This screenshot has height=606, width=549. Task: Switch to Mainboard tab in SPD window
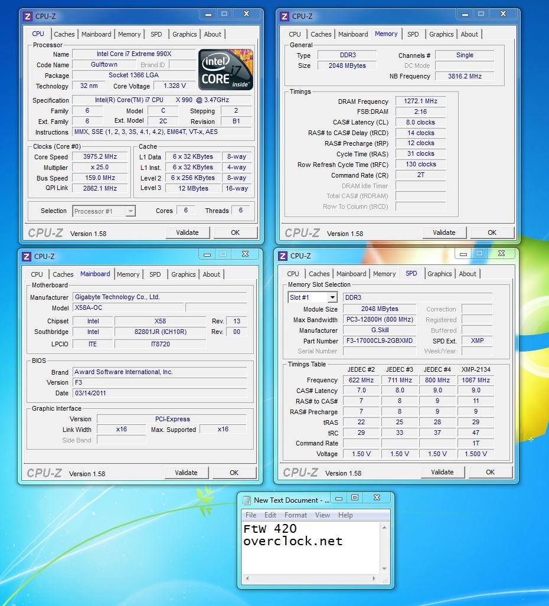click(351, 274)
